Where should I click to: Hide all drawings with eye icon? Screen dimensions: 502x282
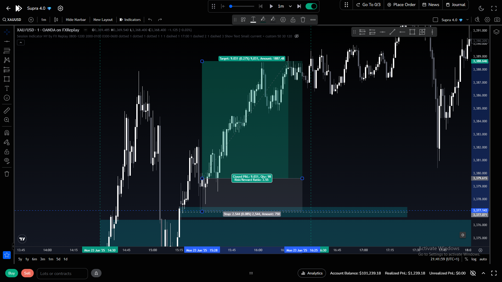pyautogui.click(x=7, y=161)
